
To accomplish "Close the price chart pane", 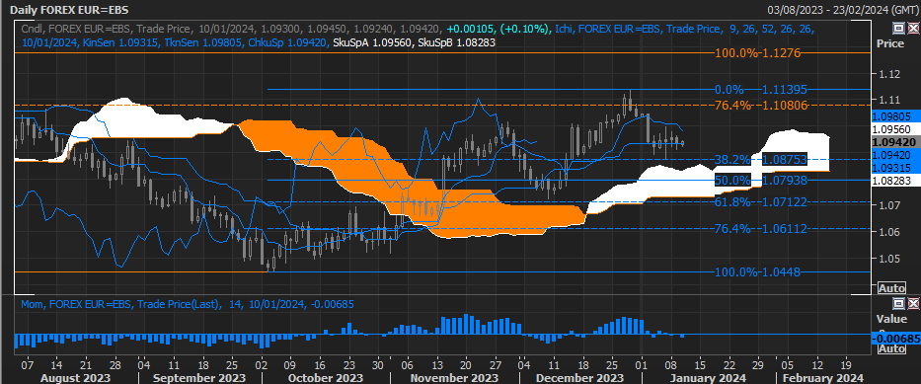I will [913, 28].
